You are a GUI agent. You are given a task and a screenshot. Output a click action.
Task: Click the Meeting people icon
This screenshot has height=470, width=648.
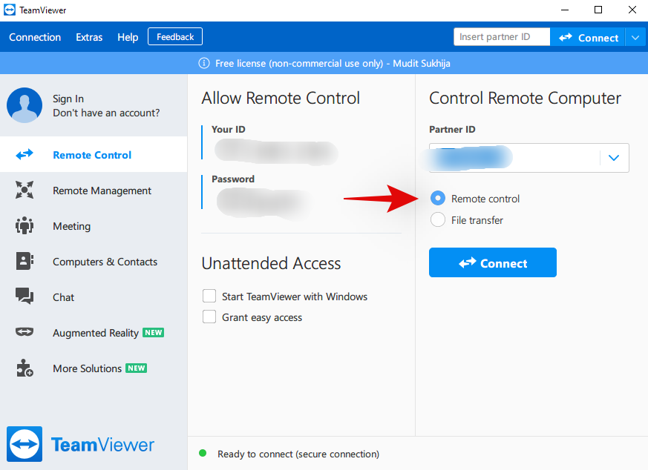tap(24, 226)
